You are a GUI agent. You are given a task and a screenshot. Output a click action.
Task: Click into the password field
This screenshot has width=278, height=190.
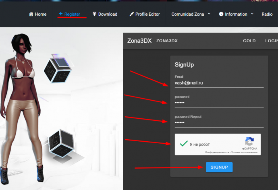click(219, 103)
